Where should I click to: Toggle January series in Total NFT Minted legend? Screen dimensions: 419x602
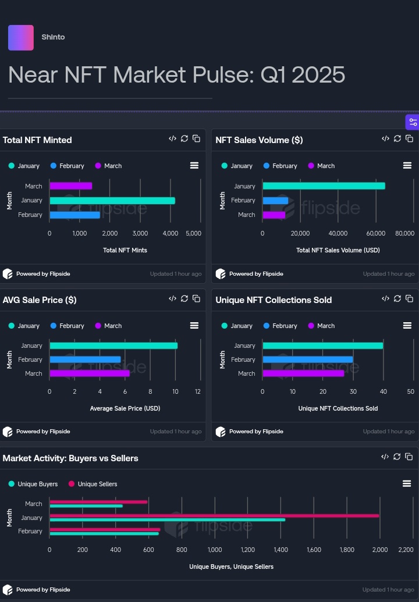24,166
